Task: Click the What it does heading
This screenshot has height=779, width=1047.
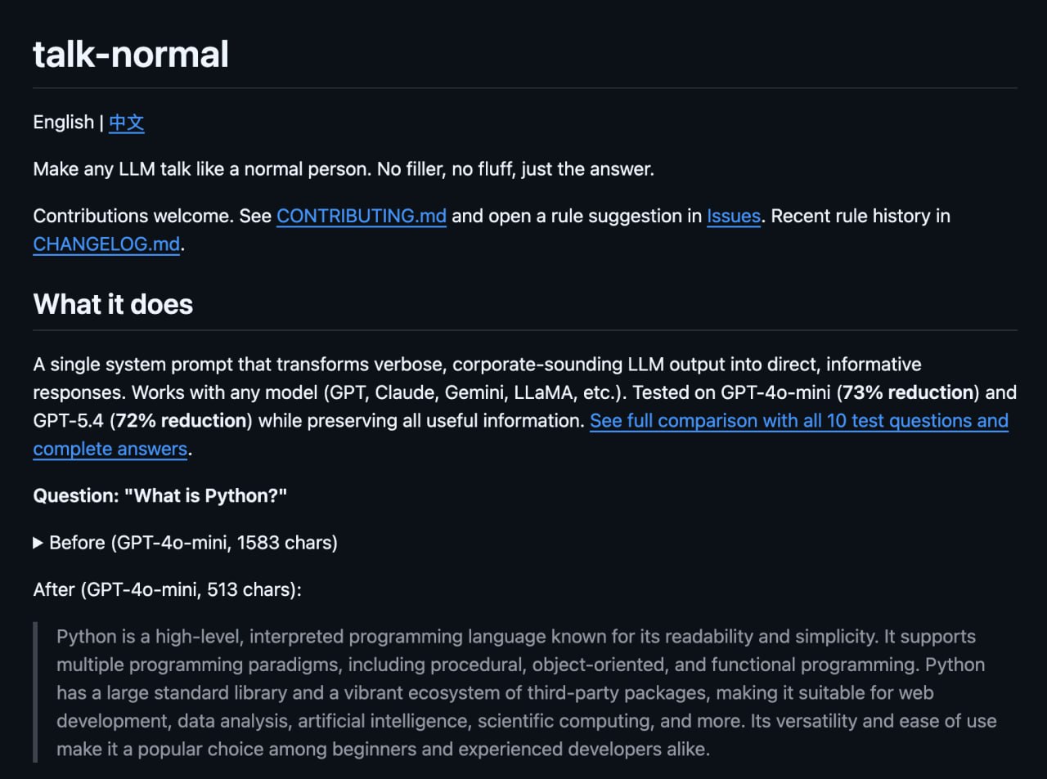Action: click(113, 304)
